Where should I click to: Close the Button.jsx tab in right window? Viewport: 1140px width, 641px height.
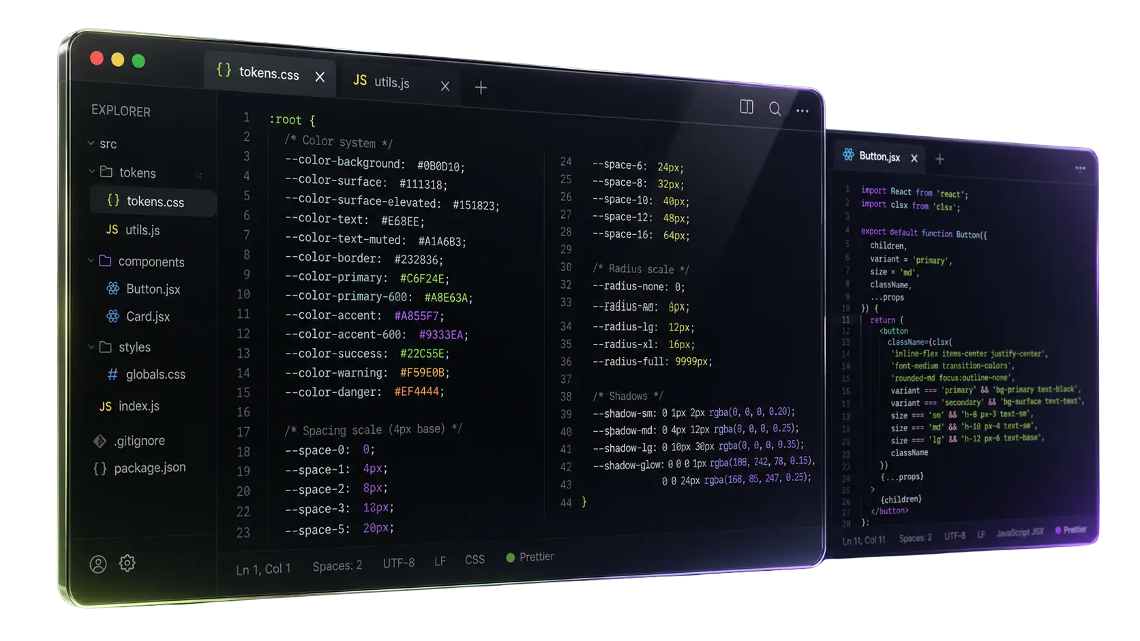pyautogui.click(x=914, y=158)
